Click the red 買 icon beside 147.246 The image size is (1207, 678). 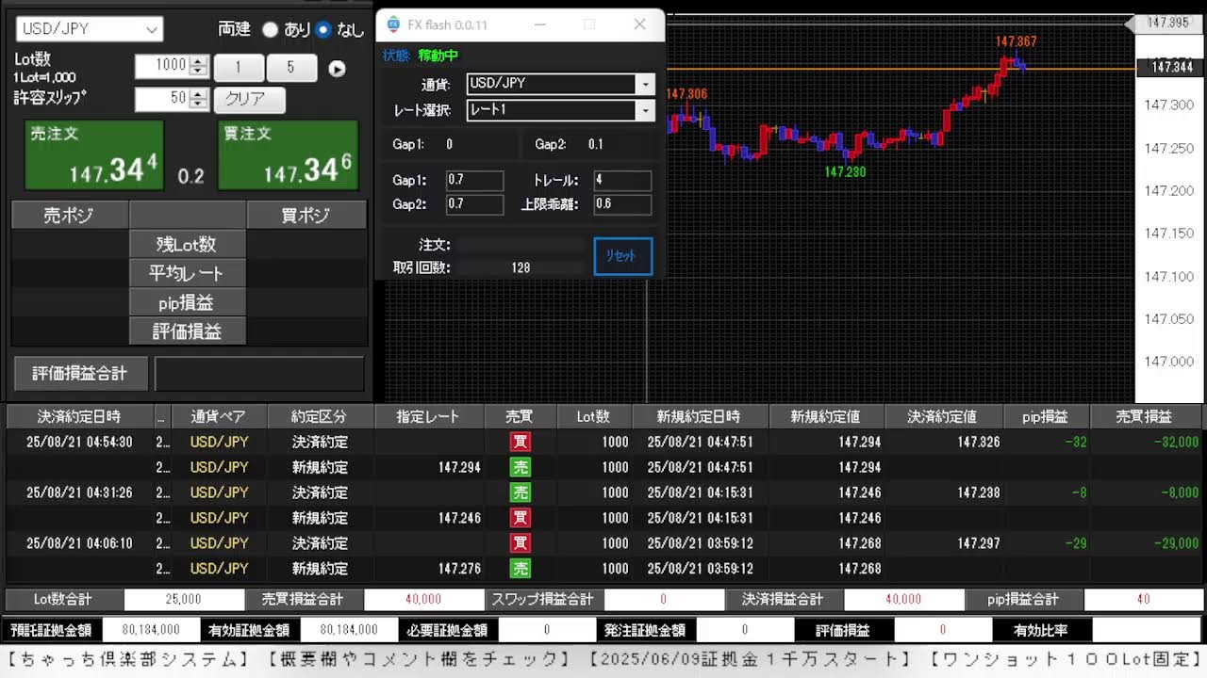[x=521, y=518]
